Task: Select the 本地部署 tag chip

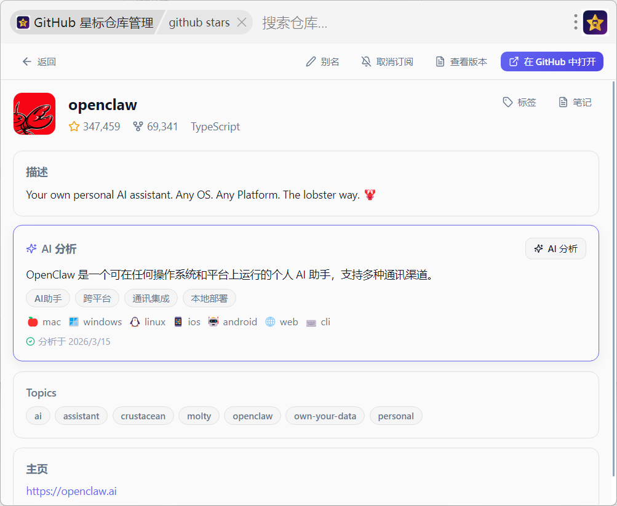Action: point(209,298)
